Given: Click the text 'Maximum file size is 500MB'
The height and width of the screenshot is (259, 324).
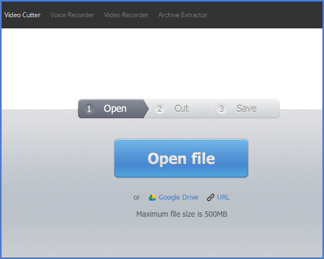Looking at the screenshot, I should tap(181, 214).
